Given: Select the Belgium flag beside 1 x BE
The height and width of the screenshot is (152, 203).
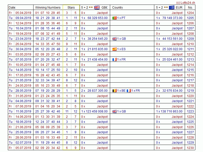Looking at the screenshot, I should tap(114, 91).
